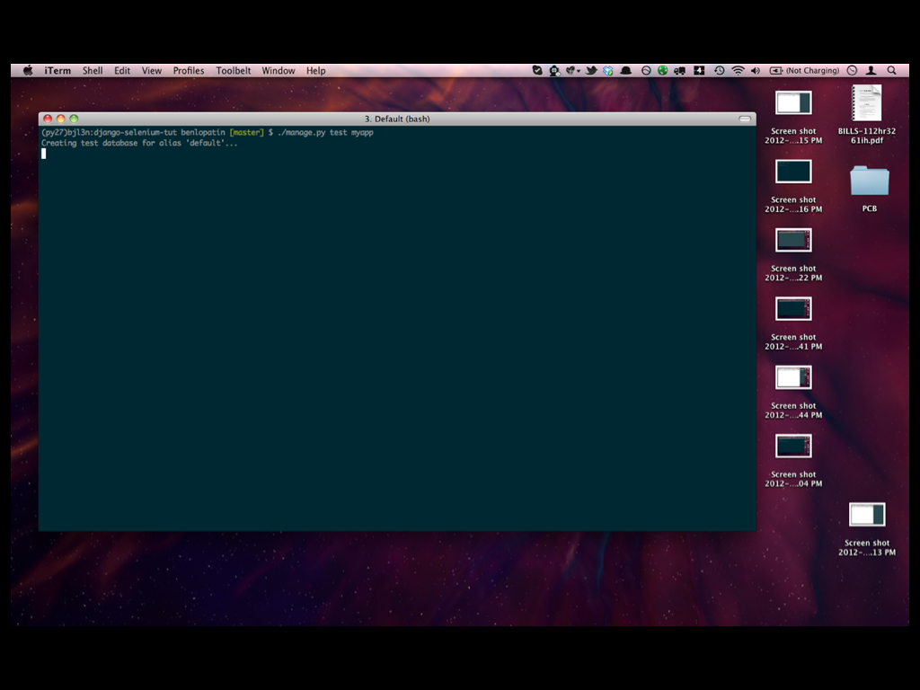Open the iTerm application menu

57,70
